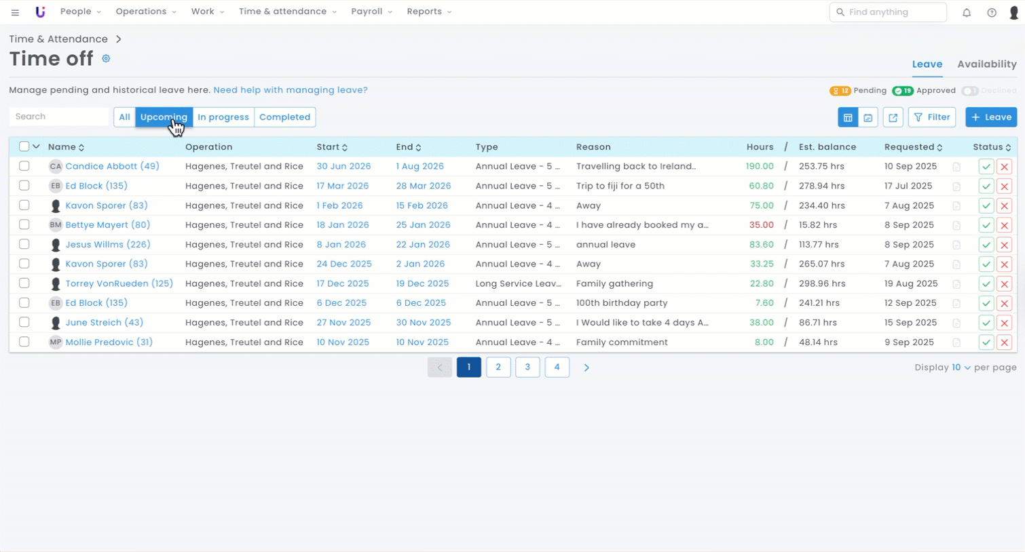Open the notifications bell
1025x552 pixels.
pos(966,12)
